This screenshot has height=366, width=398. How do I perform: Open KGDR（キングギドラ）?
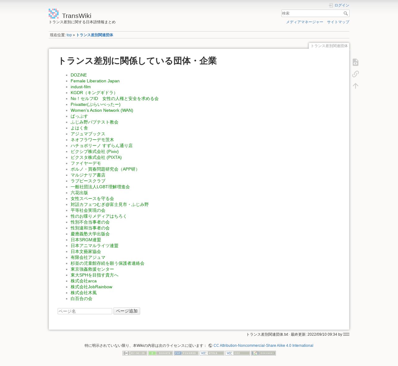tap(94, 93)
